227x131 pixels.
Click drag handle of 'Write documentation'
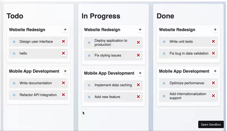coord(14,83)
